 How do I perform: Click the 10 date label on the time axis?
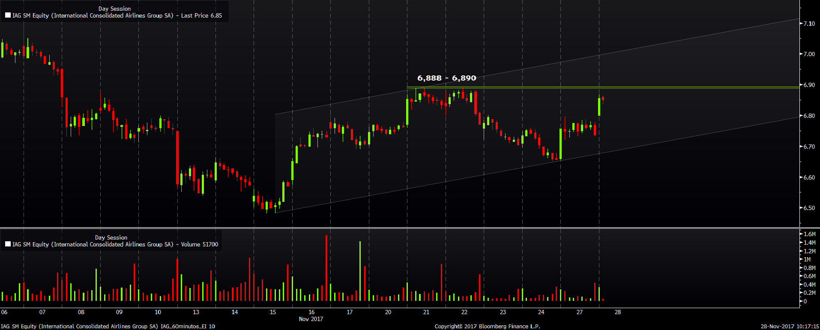click(158, 312)
